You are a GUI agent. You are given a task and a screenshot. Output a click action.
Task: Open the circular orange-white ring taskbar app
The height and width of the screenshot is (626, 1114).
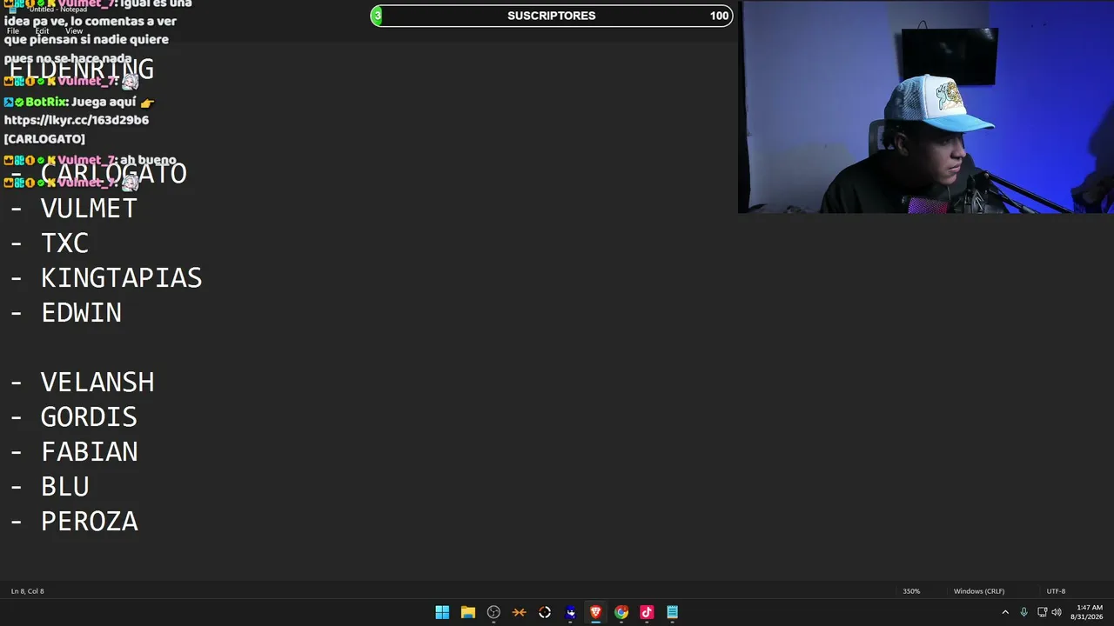point(545,612)
